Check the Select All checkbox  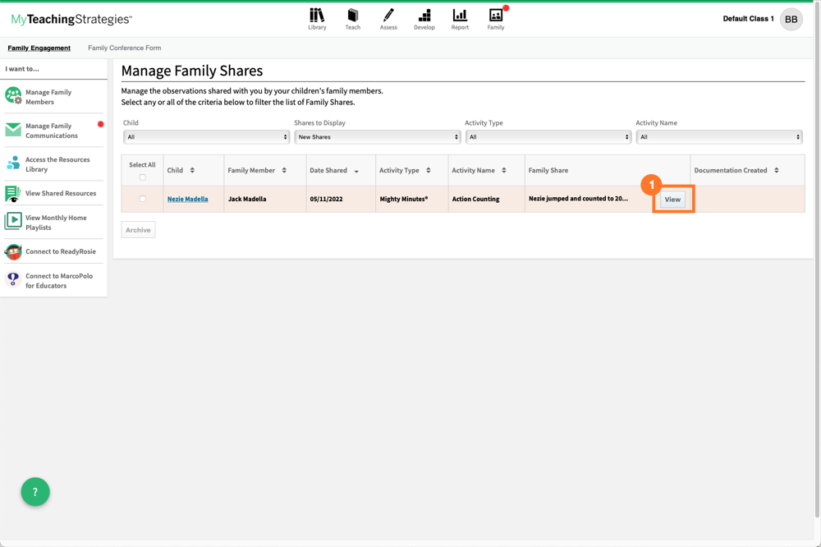141,179
